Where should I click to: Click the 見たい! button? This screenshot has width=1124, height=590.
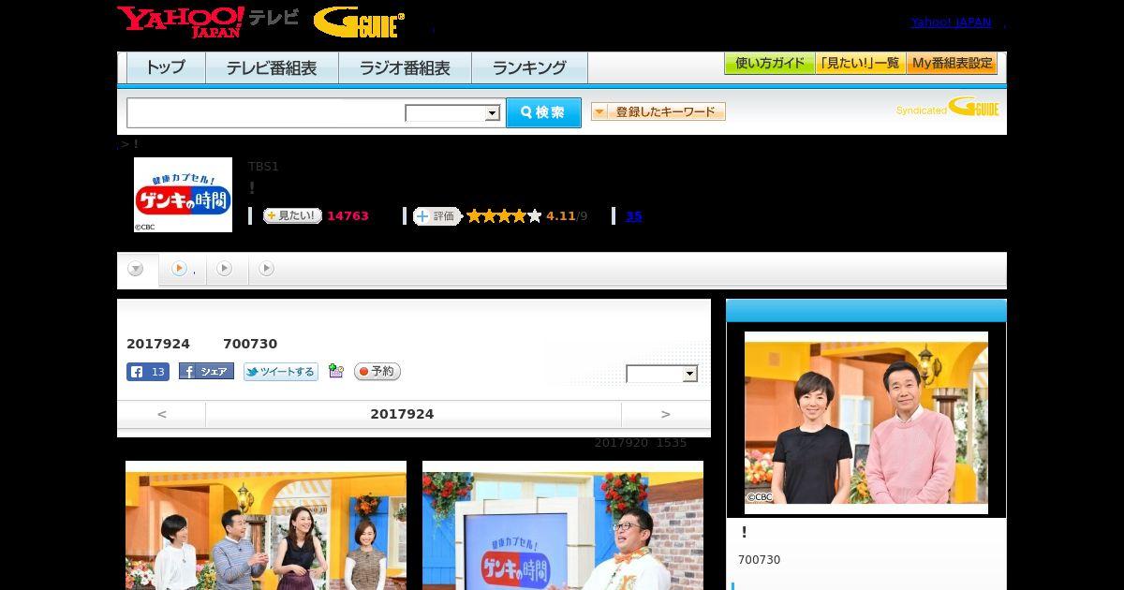[x=292, y=215]
